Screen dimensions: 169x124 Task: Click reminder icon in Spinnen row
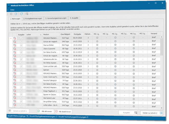pyautogui.click(x=15, y=70)
